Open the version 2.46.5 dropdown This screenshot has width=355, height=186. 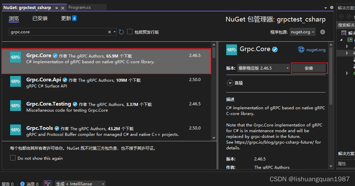point(263,68)
